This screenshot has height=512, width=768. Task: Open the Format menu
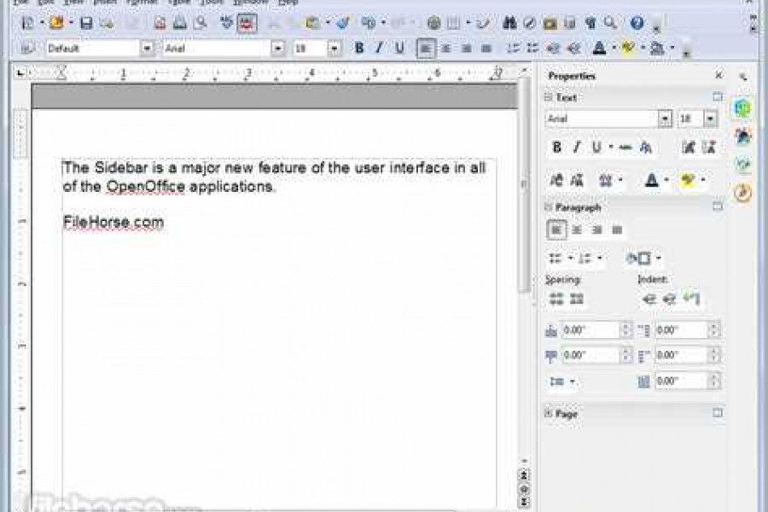pyautogui.click(x=141, y=3)
